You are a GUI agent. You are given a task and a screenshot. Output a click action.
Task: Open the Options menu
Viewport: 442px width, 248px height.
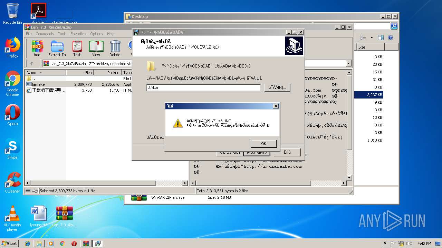click(x=97, y=34)
